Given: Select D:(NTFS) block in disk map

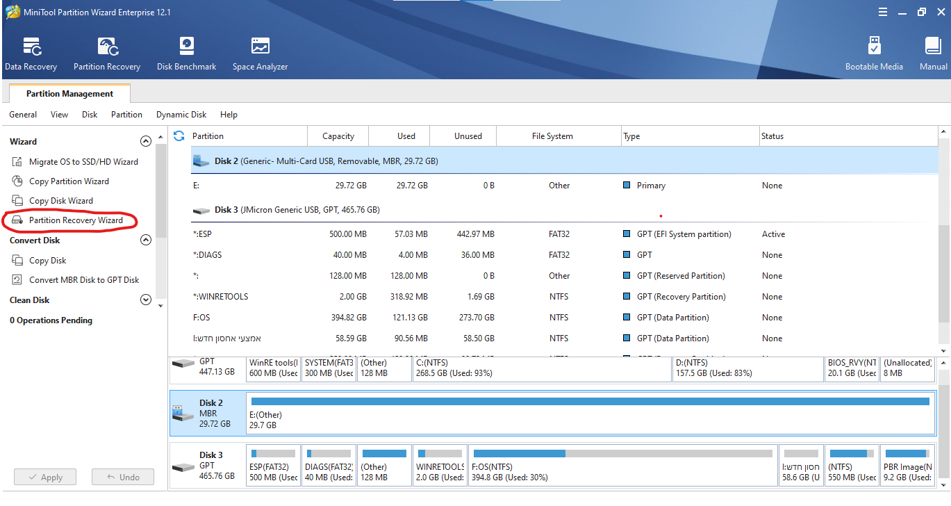Looking at the screenshot, I should (748, 368).
